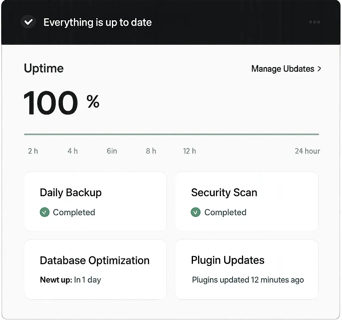Click "Everything is up to date" status text
Image resolution: width=342 pixels, height=321 pixels.
98,22
